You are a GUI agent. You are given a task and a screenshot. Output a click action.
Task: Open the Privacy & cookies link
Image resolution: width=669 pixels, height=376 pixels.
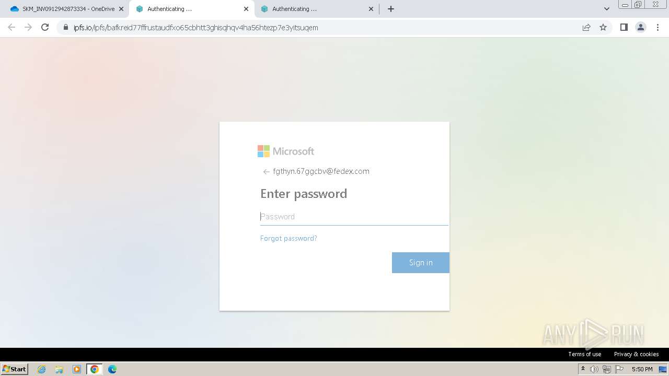click(637, 354)
